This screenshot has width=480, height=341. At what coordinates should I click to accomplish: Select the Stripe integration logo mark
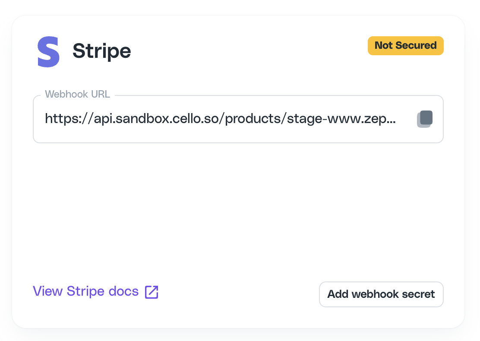(x=48, y=51)
